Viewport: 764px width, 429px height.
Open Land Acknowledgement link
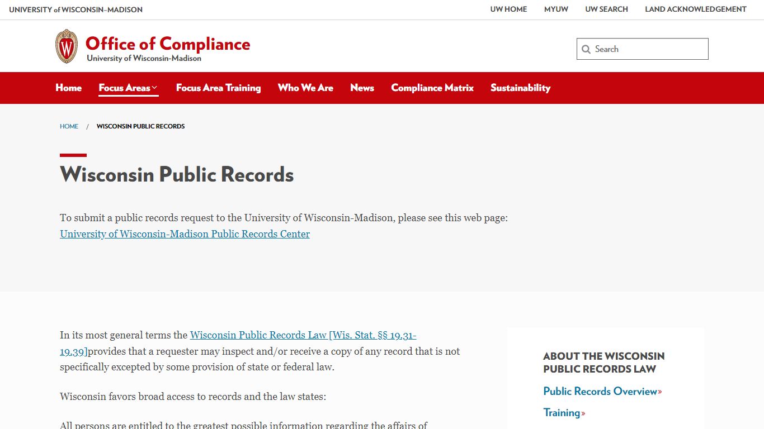[x=696, y=9]
